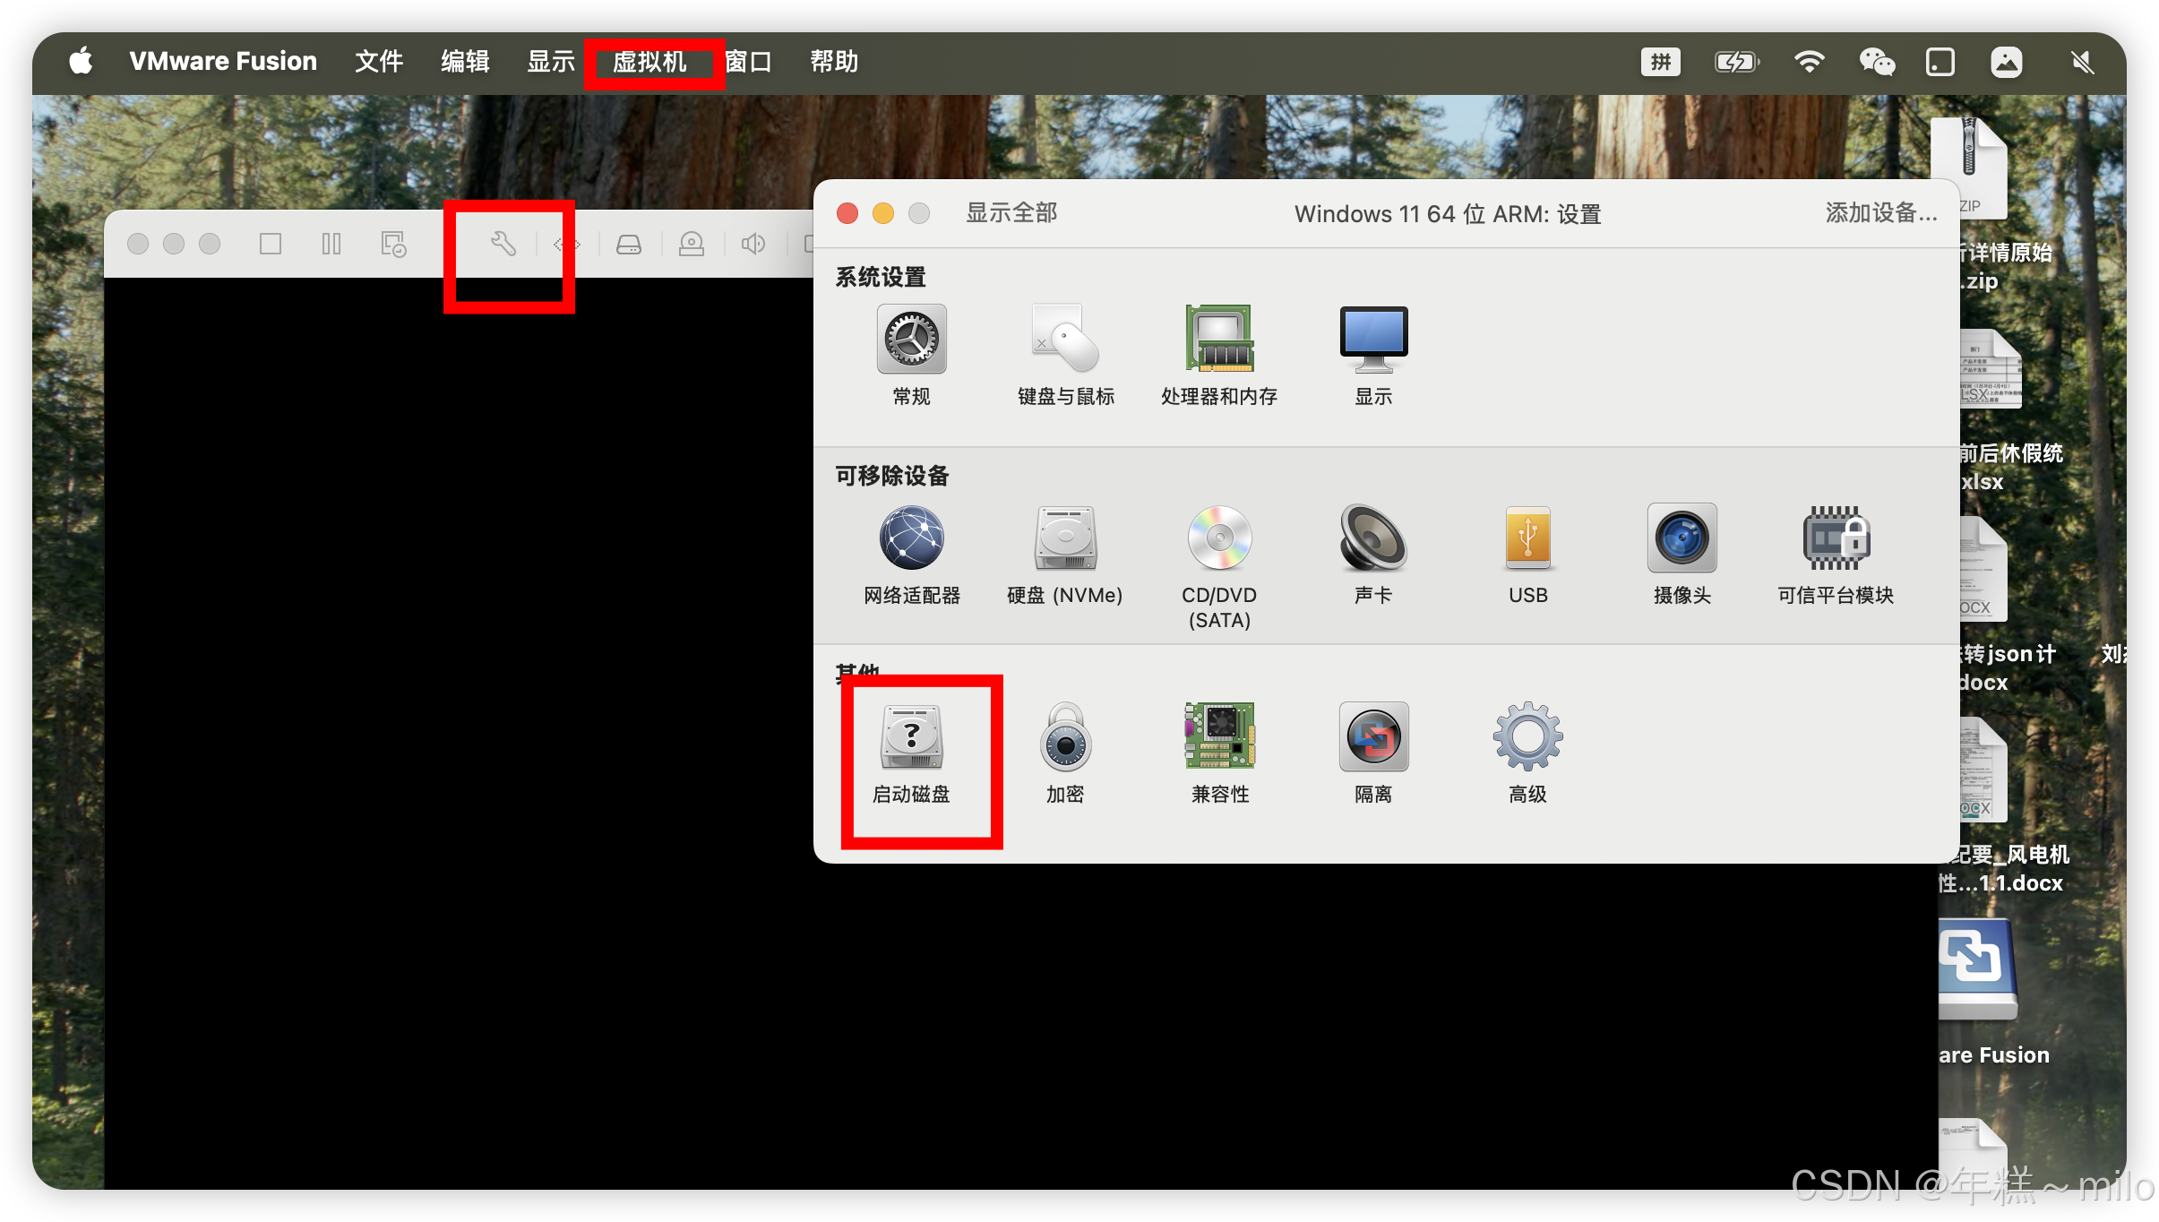Image resolution: width=2159 pixels, height=1222 pixels.
Task: Open the 硬盘 (NVMe) hard disk settings
Action: pyautogui.click(x=1064, y=538)
